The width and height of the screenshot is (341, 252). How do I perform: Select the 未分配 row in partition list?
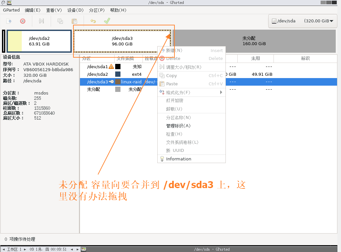pyautogui.click(x=208, y=89)
